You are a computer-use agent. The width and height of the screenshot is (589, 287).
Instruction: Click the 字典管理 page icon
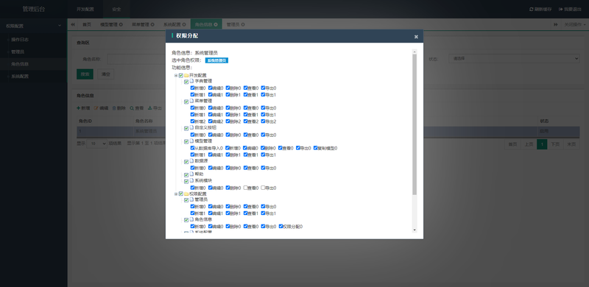(x=191, y=81)
